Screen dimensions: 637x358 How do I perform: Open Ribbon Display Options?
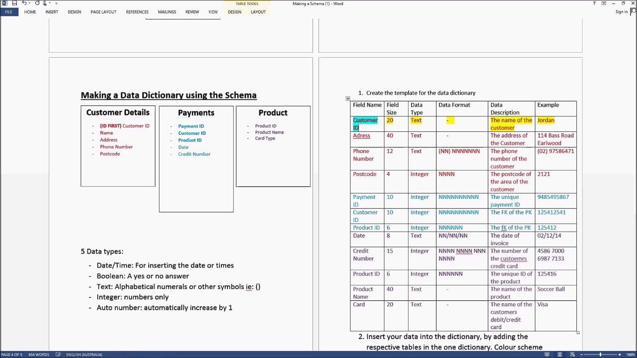tap(604, 3)
